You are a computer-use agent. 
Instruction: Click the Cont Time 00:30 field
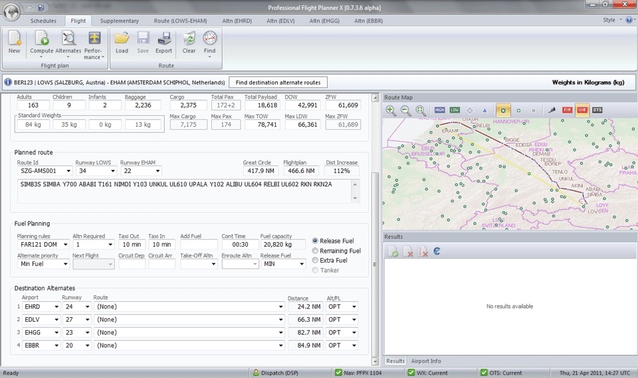240,245
